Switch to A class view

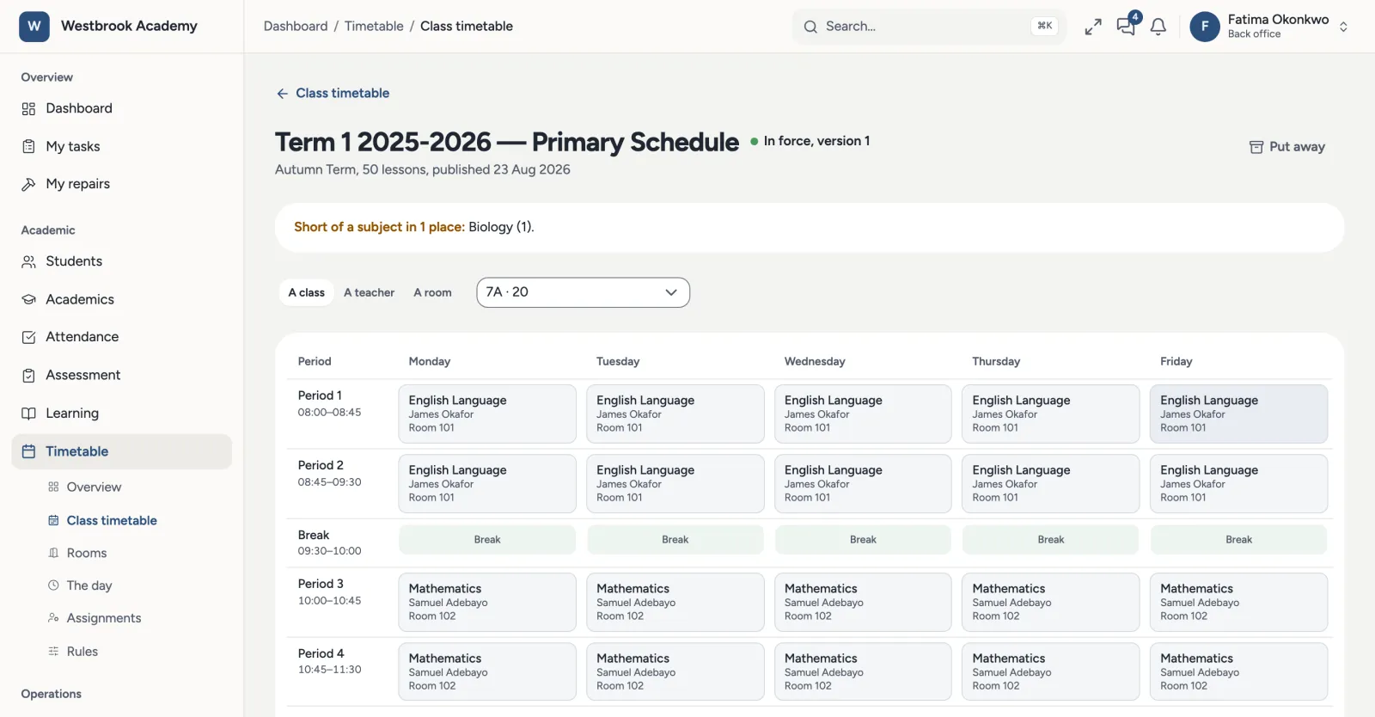pyautogui.click(x=307, y=292)
